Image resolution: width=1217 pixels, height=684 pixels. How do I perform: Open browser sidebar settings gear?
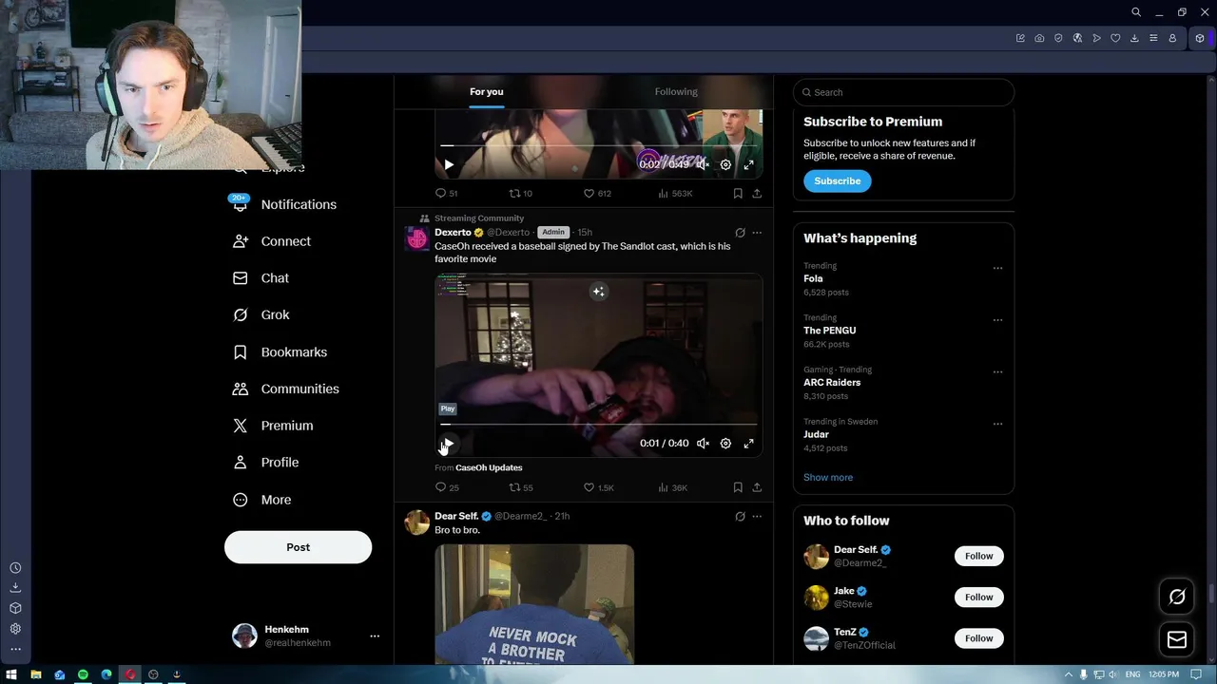point(15,629)
